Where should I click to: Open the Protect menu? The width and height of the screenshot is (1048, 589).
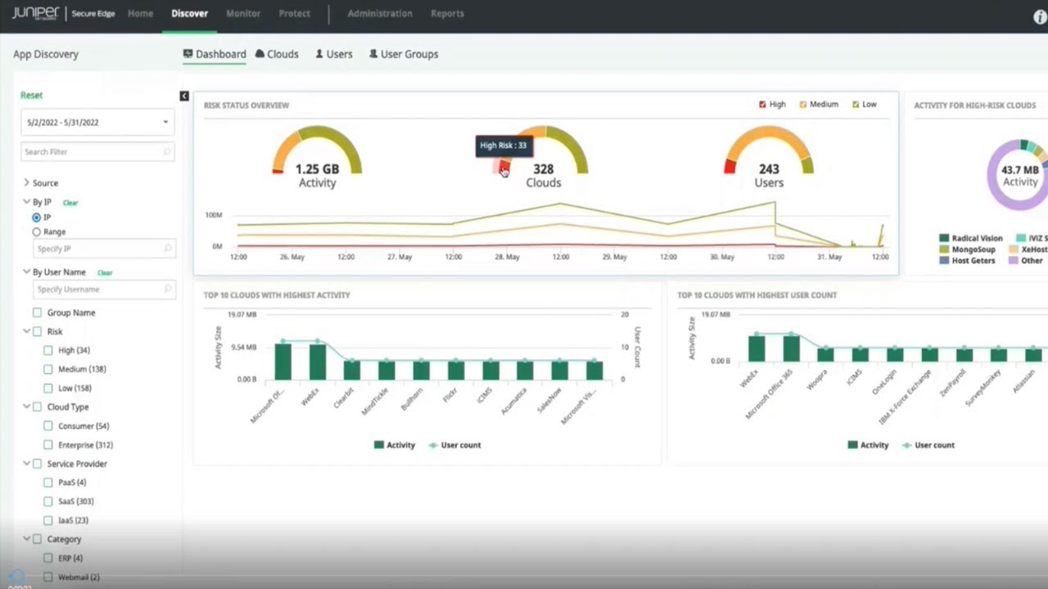[x=294, y=13]
